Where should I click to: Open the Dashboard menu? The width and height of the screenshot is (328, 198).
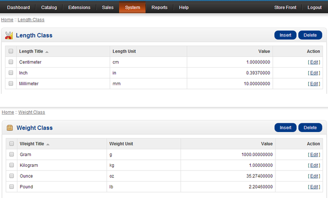click(19, 8)
